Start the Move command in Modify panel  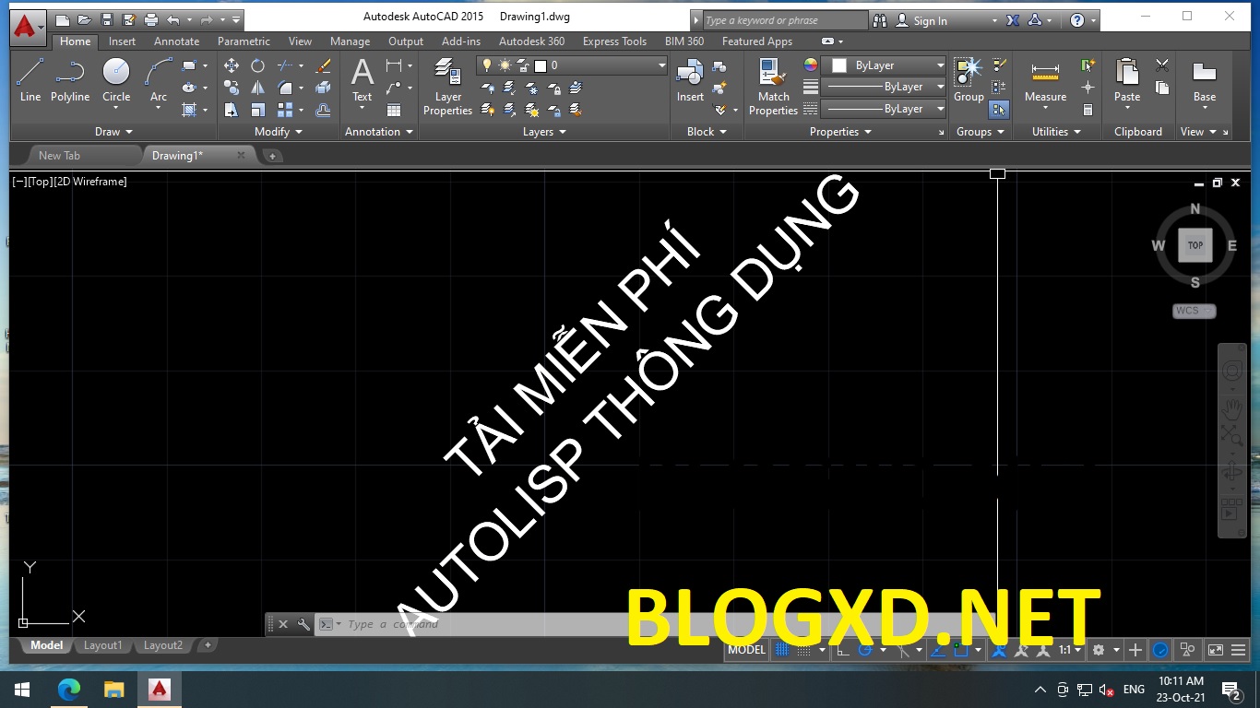[x=232, y=65]
